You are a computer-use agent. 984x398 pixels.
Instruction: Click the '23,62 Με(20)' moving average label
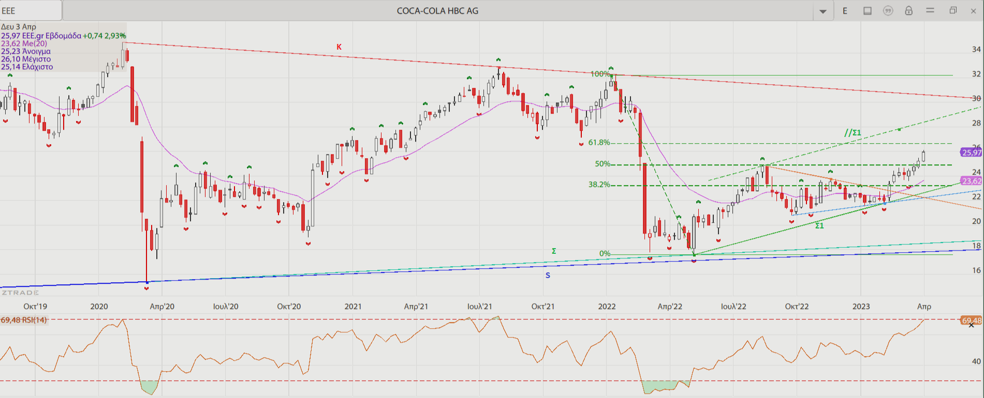tap(24, 43)
